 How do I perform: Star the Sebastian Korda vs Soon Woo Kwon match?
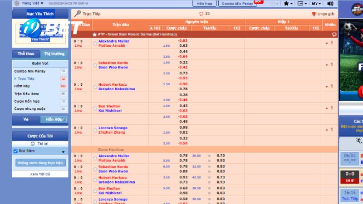tap(95, 65)
